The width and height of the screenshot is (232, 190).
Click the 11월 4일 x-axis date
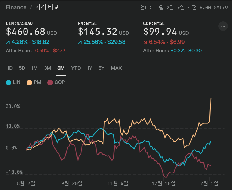118,183
